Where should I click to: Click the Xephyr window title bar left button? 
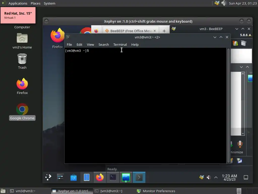tap(46, 21)
